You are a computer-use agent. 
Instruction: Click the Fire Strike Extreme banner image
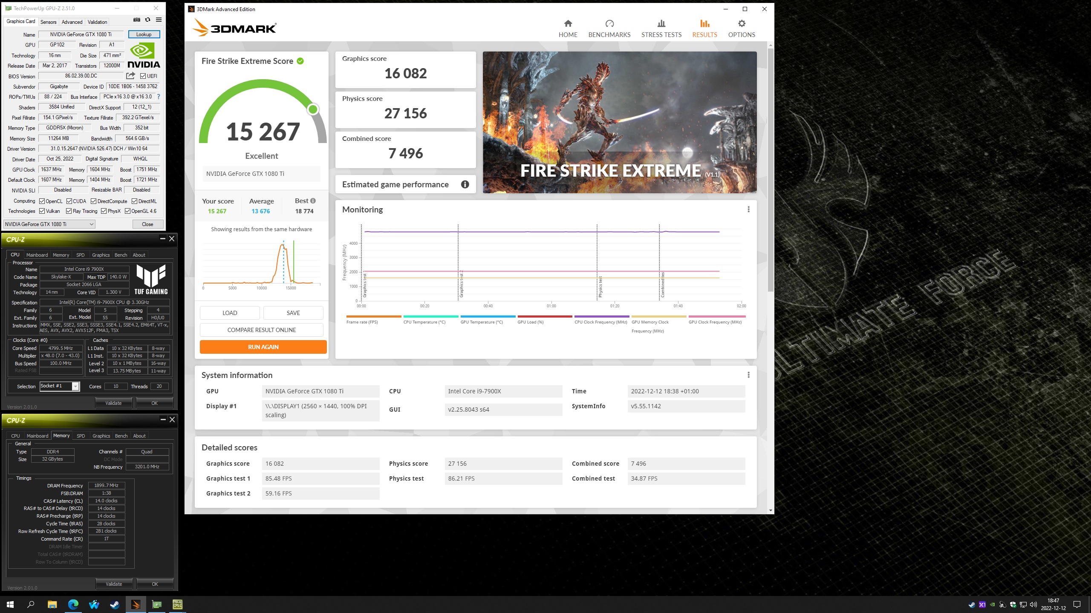coord(620,123)
